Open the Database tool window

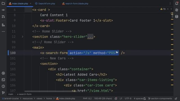point(177,16)
